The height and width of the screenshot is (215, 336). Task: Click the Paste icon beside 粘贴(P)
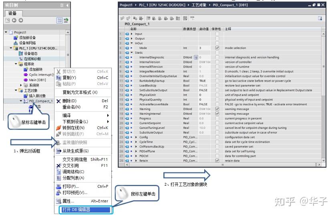pos(58,84)
